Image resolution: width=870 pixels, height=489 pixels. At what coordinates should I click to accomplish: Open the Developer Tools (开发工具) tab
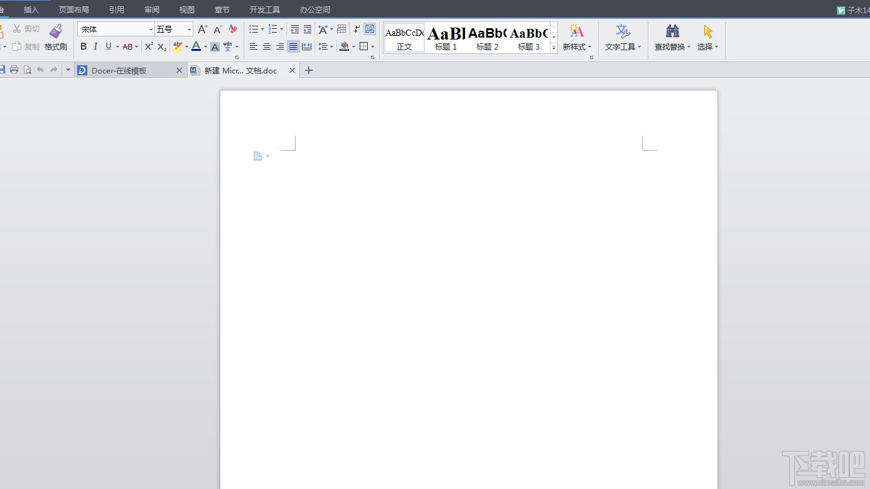[x=265, y=9]
